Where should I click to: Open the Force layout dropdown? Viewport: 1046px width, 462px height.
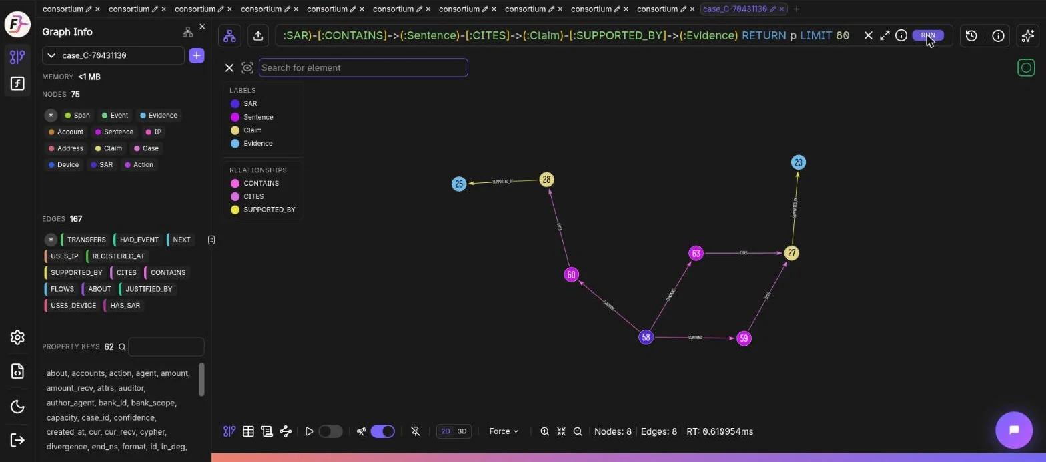point(504,431)
